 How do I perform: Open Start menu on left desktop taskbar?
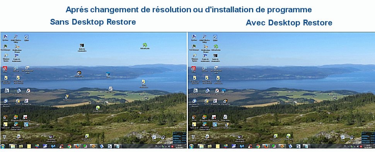(3, 146)
